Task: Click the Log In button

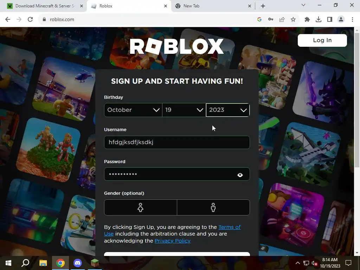Action: tap(322, 40)
